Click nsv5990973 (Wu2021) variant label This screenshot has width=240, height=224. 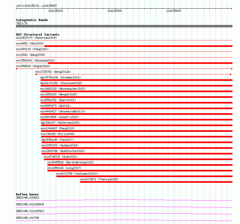[56, 106]
